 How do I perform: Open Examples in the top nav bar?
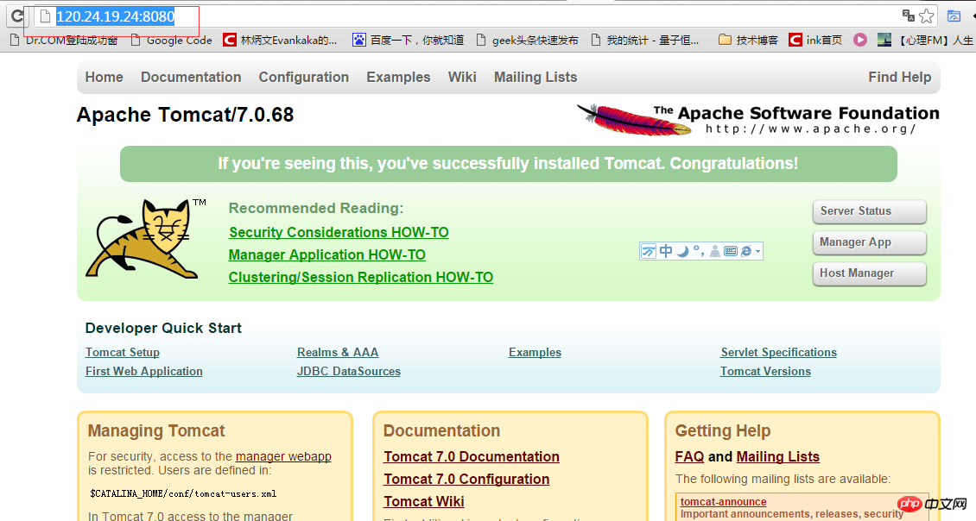point(398,77)
